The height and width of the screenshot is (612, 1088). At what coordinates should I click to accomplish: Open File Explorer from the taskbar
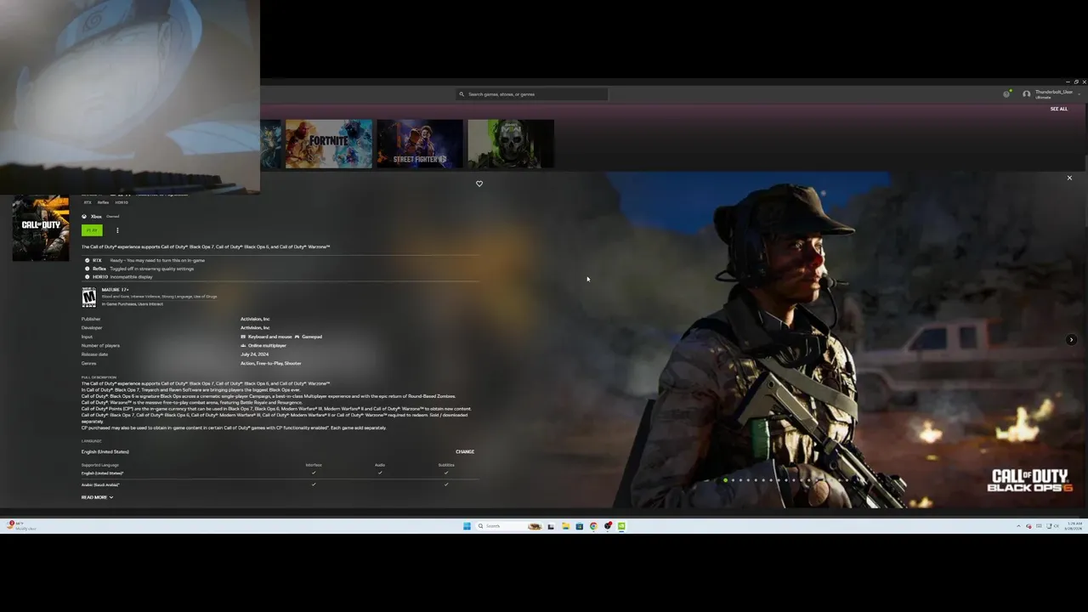[565, 526]
